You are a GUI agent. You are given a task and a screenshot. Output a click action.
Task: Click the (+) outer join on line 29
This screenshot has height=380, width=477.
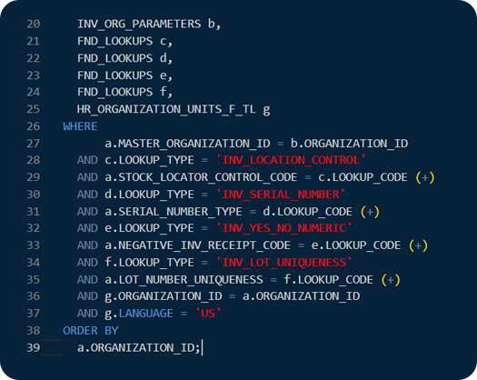[x=425, y=177]
